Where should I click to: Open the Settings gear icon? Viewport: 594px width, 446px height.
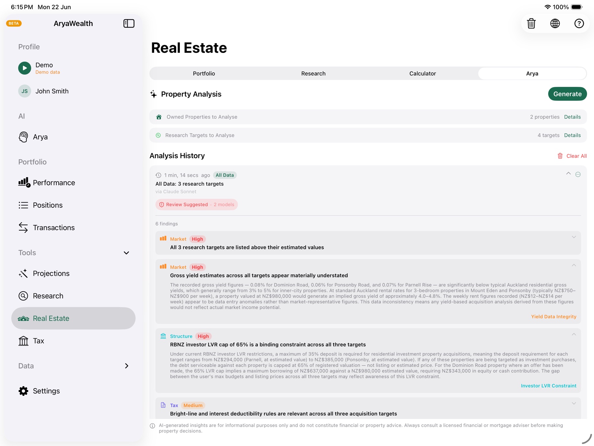coord(23,391)
